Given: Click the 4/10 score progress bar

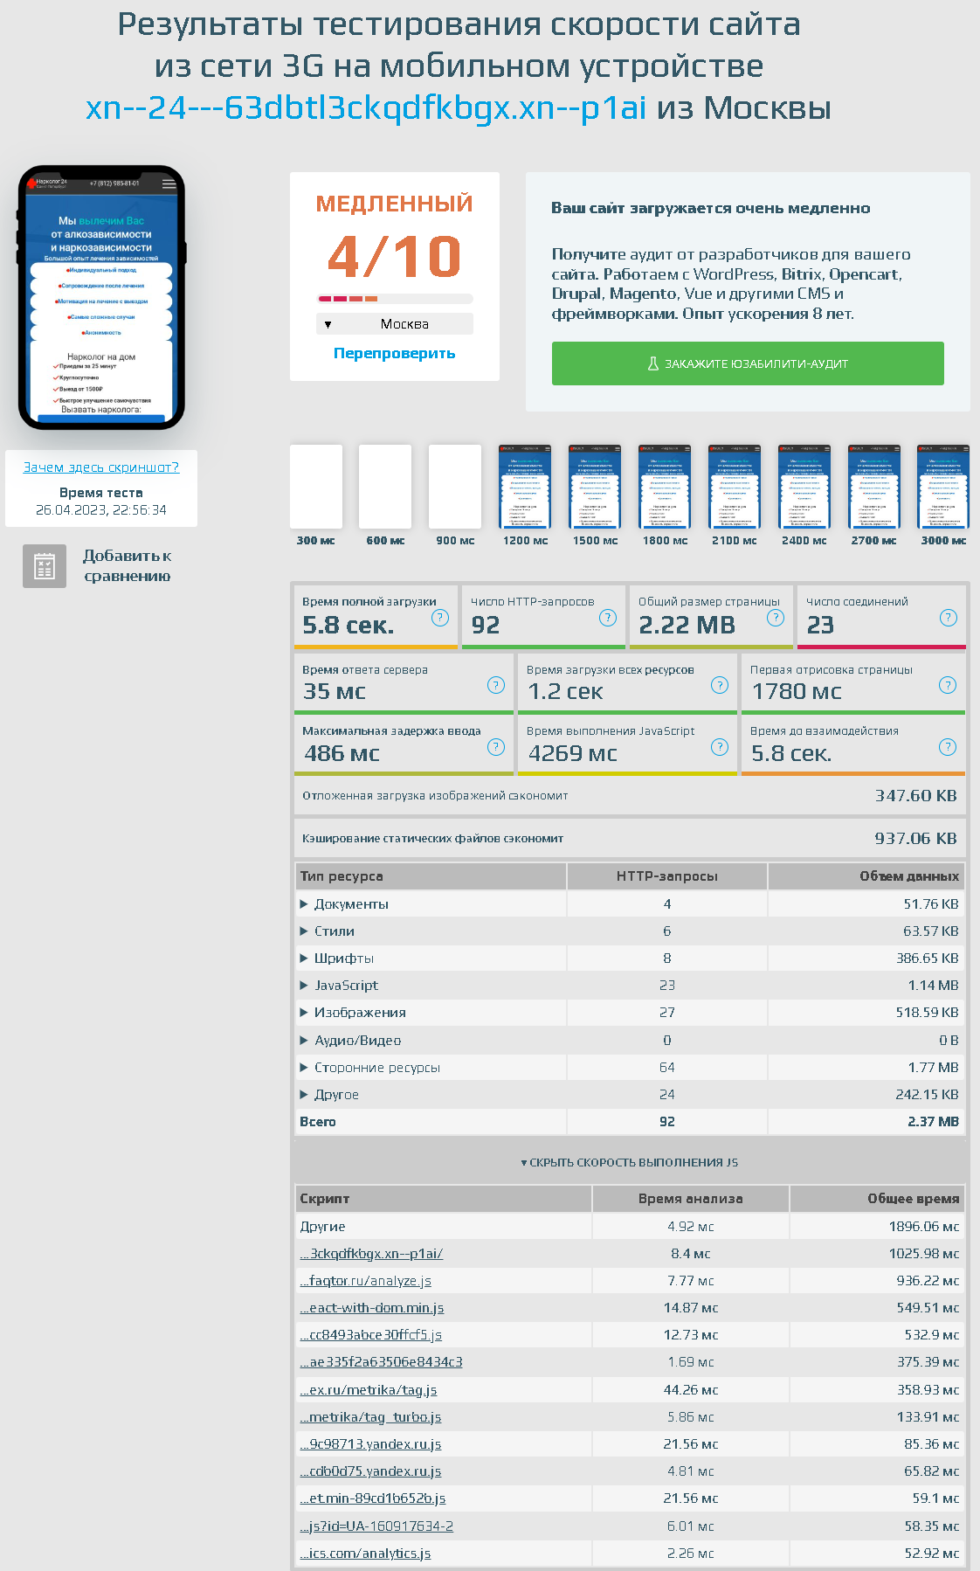Looking at the screenshot, I should click(395, 299).
